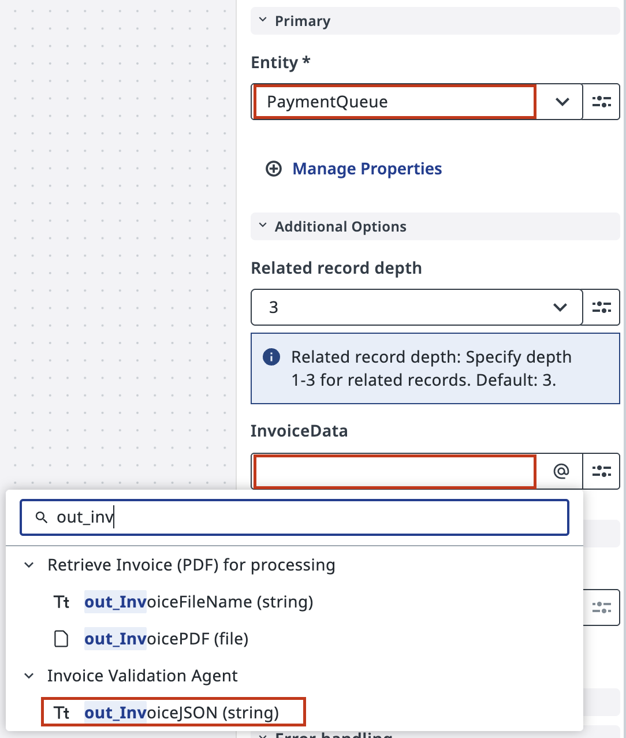The height and width of the screenshot is (738, 626).
Task: Open Manage Properties link
Action: coord(367,169)
